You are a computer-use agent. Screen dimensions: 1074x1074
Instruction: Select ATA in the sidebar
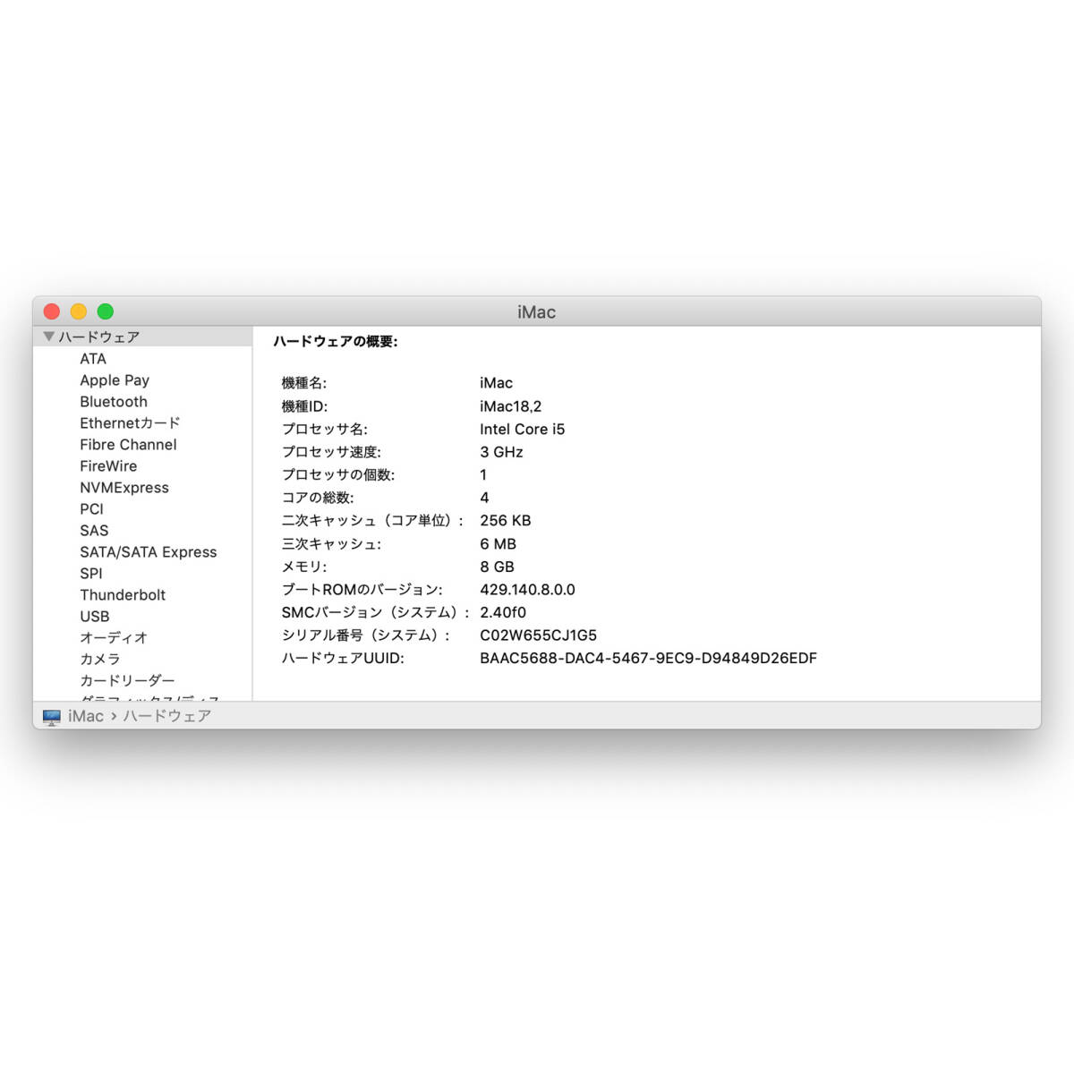(93, 359)
